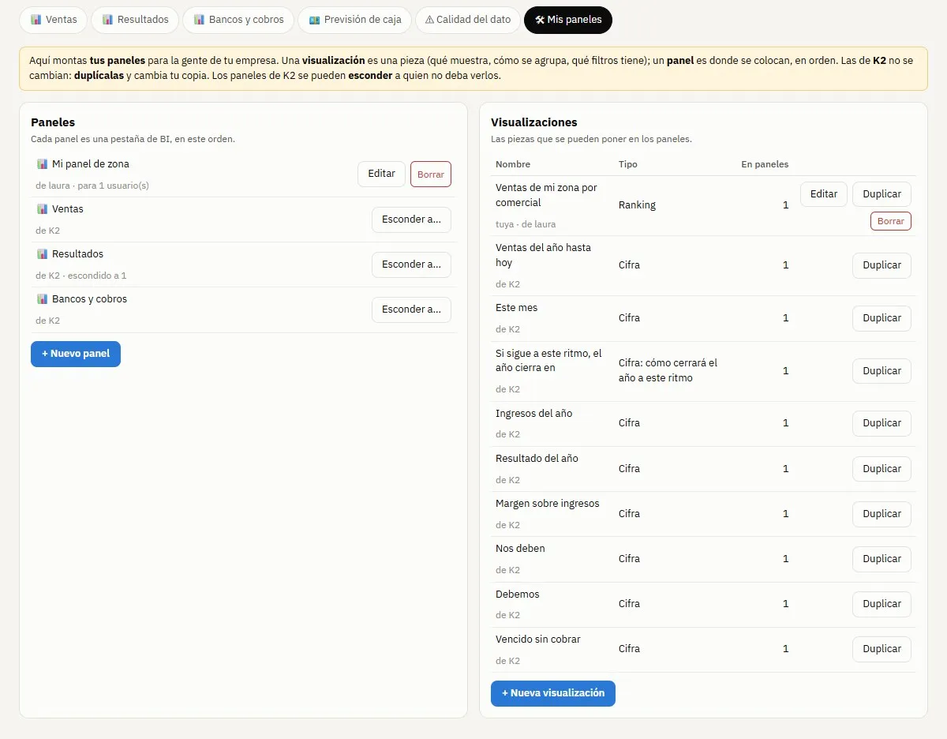The image size is (947, 739).
Task: Edit Ventas de mi zona por comercial
Action: 824,194
